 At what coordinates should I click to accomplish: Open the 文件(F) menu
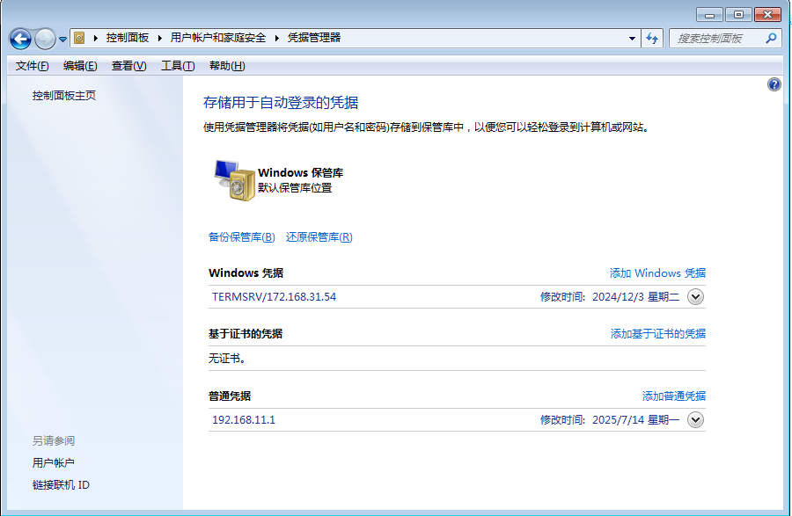tap(32, 66)
